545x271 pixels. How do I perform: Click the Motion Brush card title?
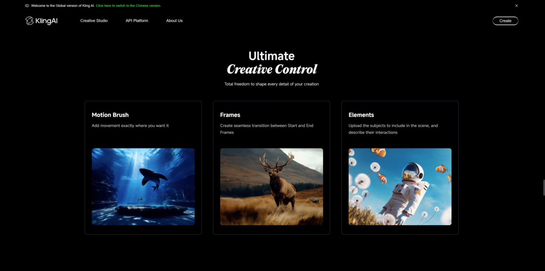pyautogui.click(x=110, y=115)
